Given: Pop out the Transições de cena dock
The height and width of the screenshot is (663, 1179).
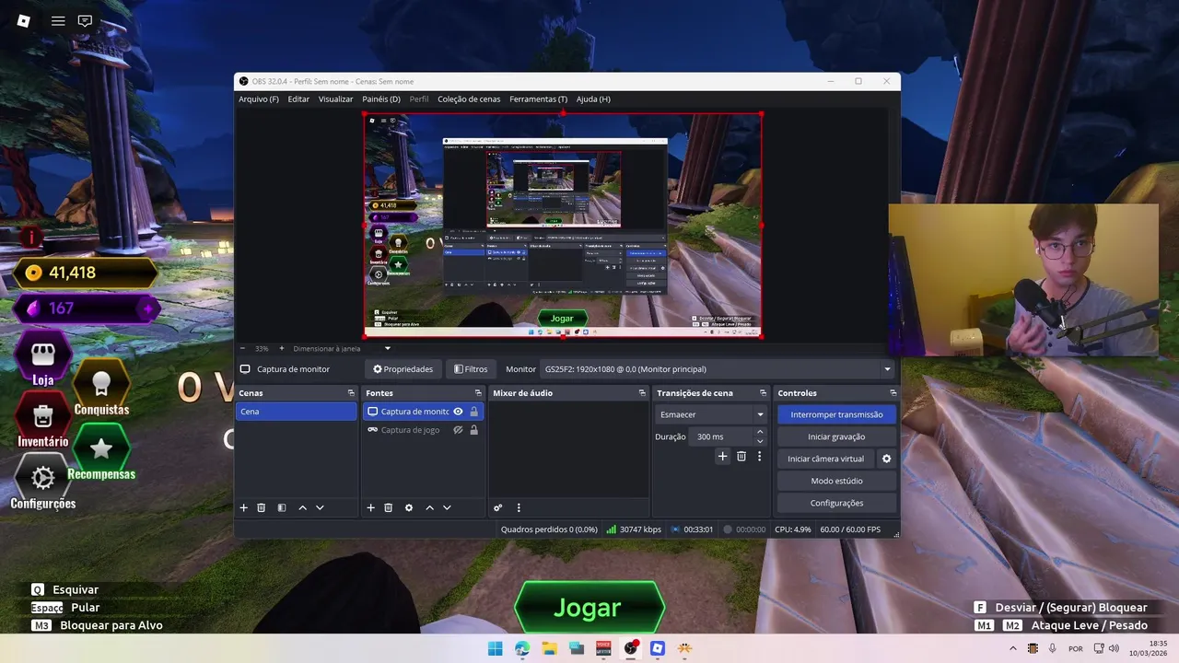Looking at the screenshot, I should point(763,393).
